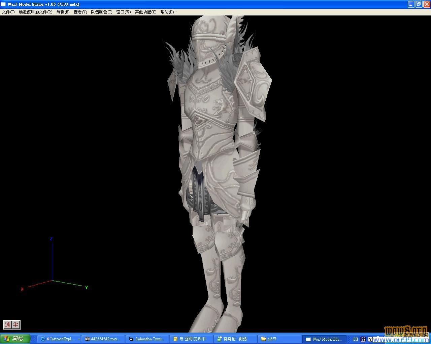431x344 pixels.
Task: Click the IME keyboard icon in tray
Action: [363, 339]
